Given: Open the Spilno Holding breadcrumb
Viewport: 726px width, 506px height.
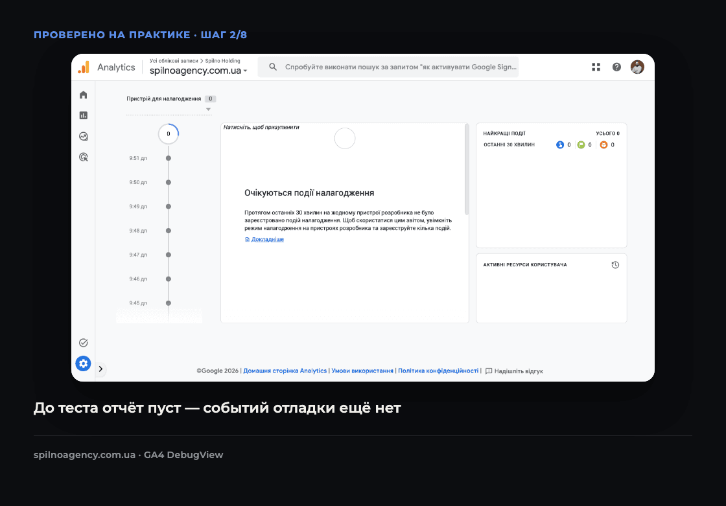Looking at the screenshot, I should 223,61.
